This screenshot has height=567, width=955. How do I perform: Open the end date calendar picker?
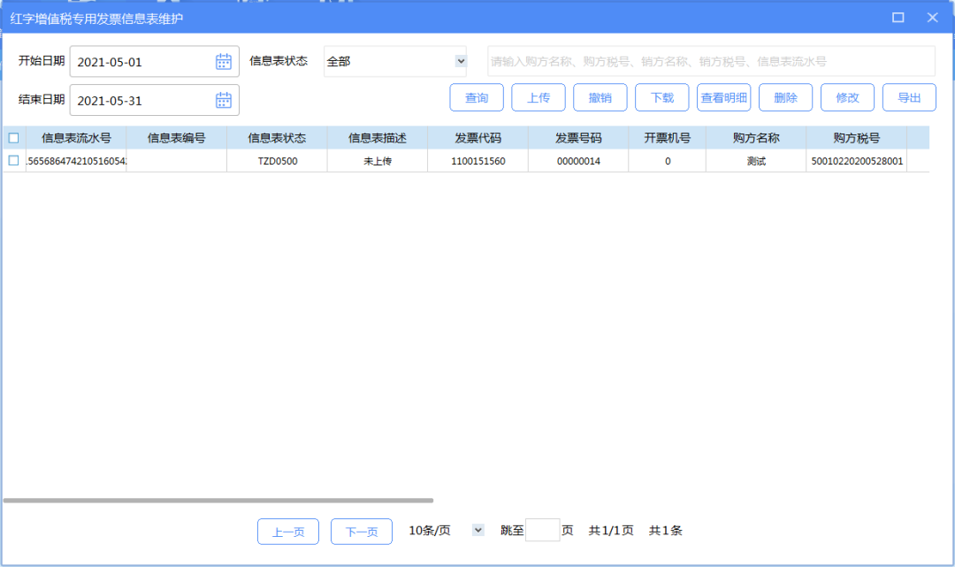click(x=224, y=100)
